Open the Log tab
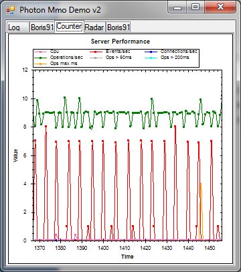241x272 pixels. click(17, 27)
